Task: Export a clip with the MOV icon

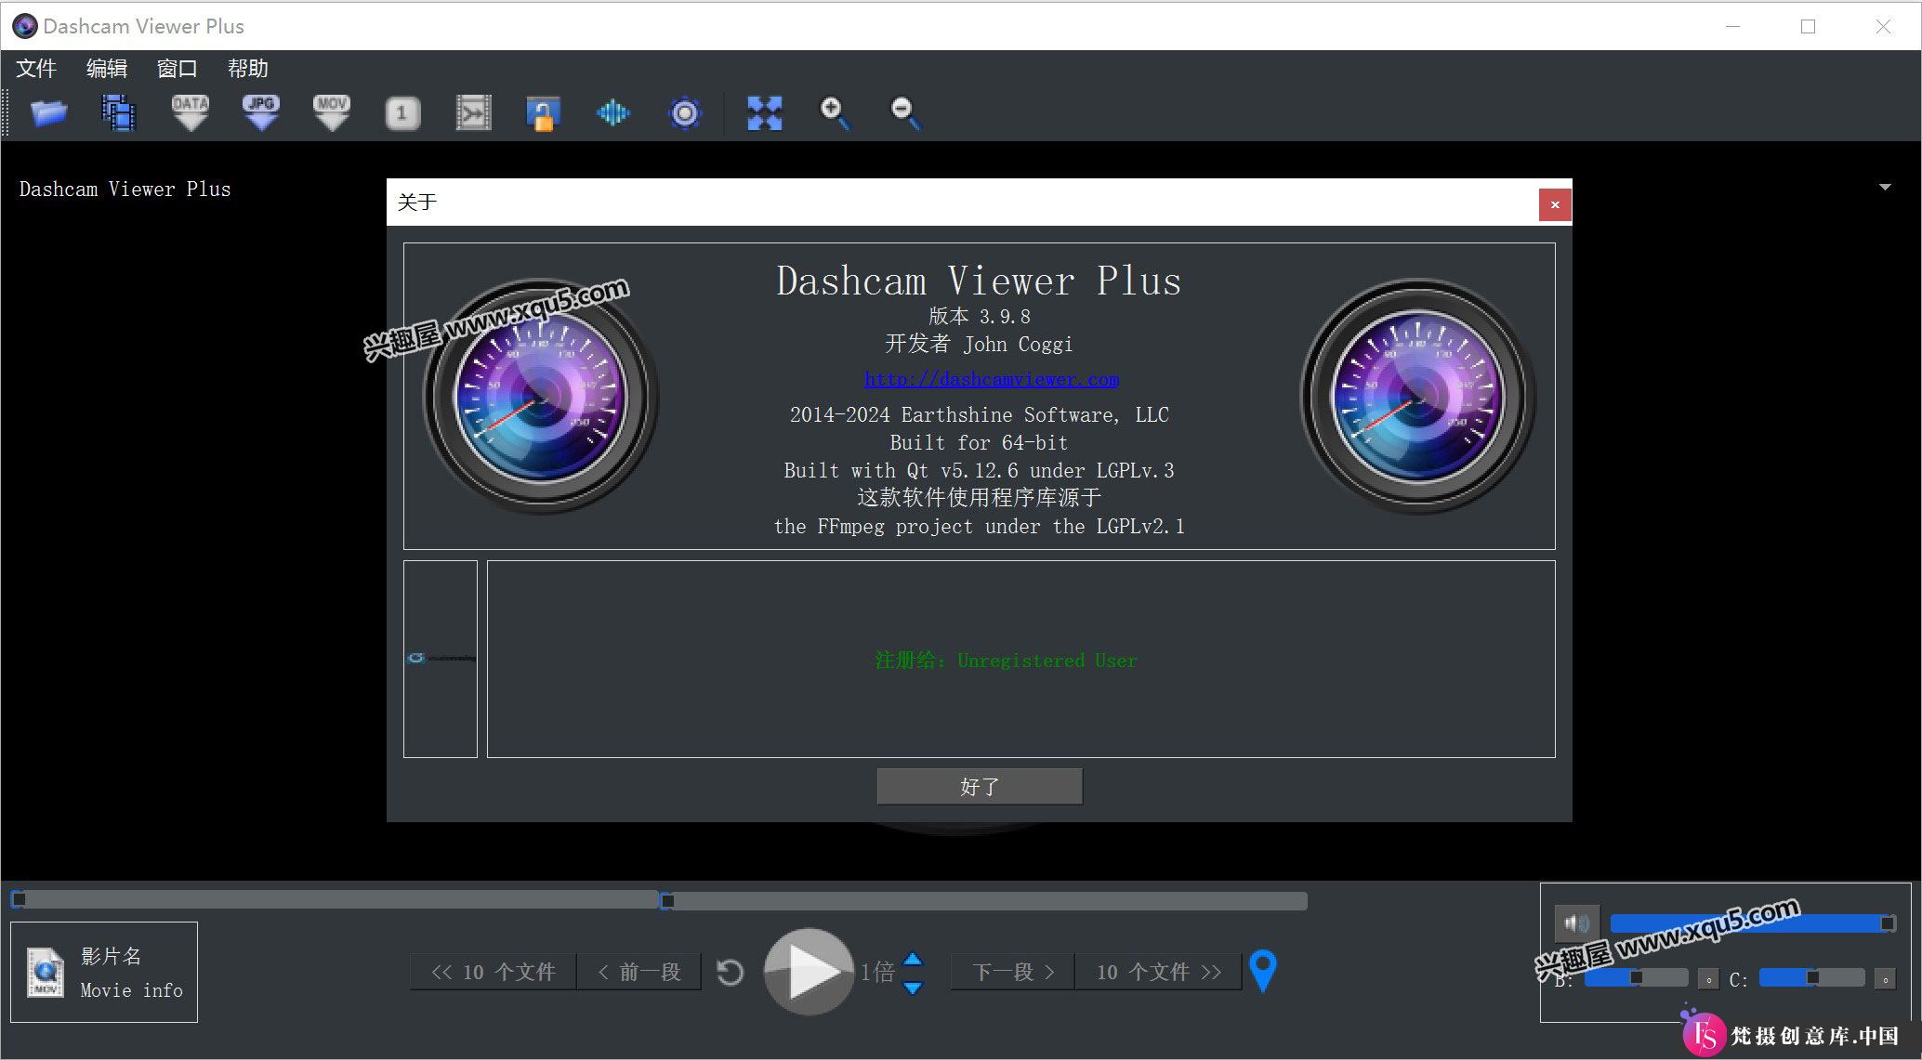Action: tap(332, 113)
